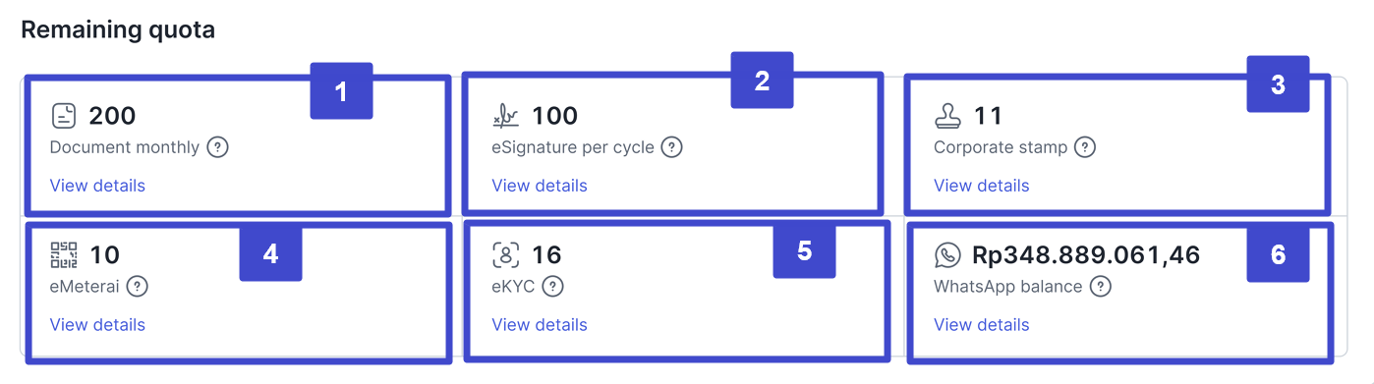Show help tooltip for Corporate stamp
The height and width of the screenshot is (384, 1374).
(x=1085, y=147)
